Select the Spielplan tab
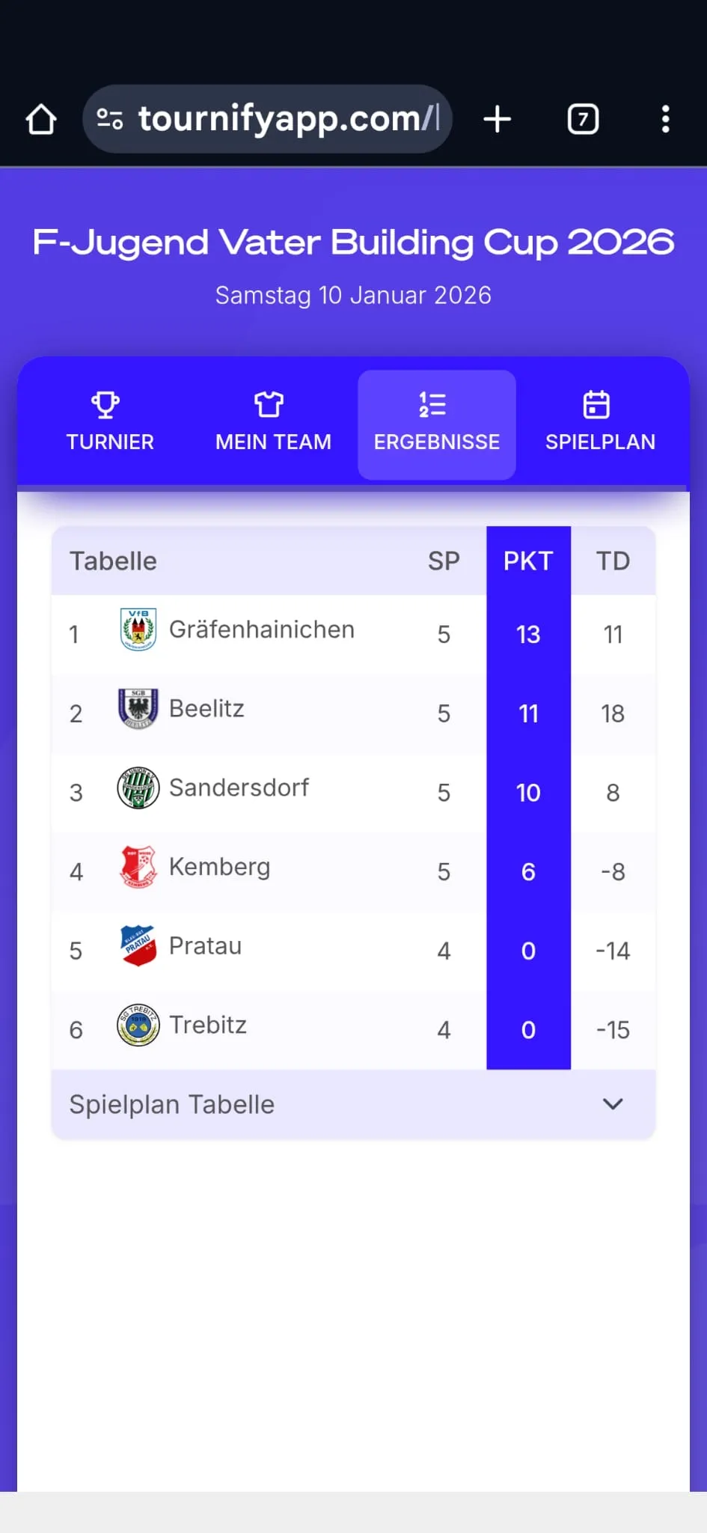This screenshot has height=1533, width=707. pos(600,424)
